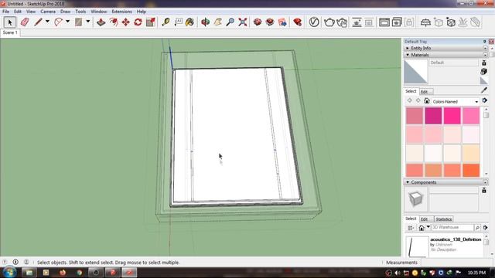Go to materials home library button
The width and height of the screenshot is (495, 278).
(427, 101)
